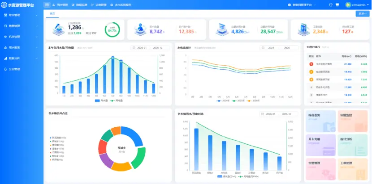
Task: Toggle the 新和乡 legend entry in donut chart
Action: tap(57, 156)
